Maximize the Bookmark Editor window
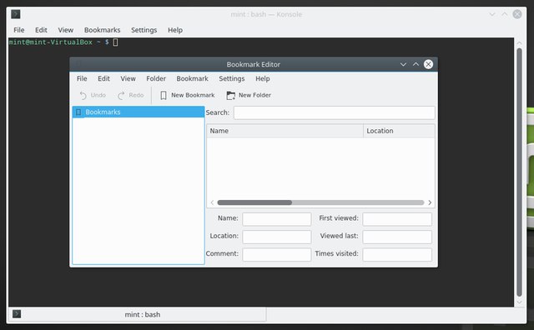 416,64
